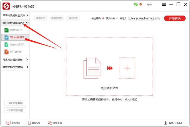Select the 自定义 output radio button
Viewport: 190px width, 127px height.
[117, 18]
